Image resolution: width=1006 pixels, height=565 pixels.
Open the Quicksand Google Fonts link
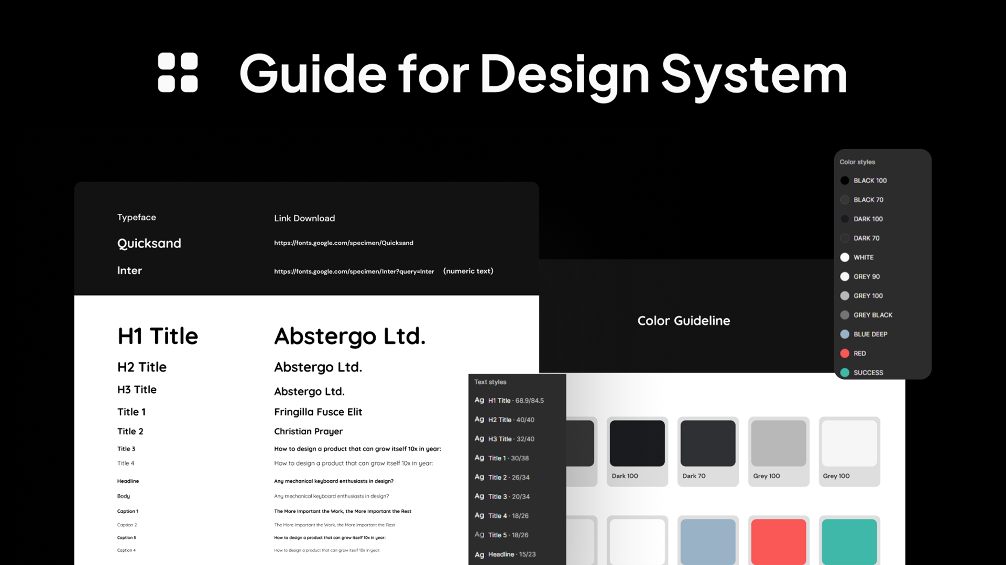pyautogui.click(x=343, y=243)
